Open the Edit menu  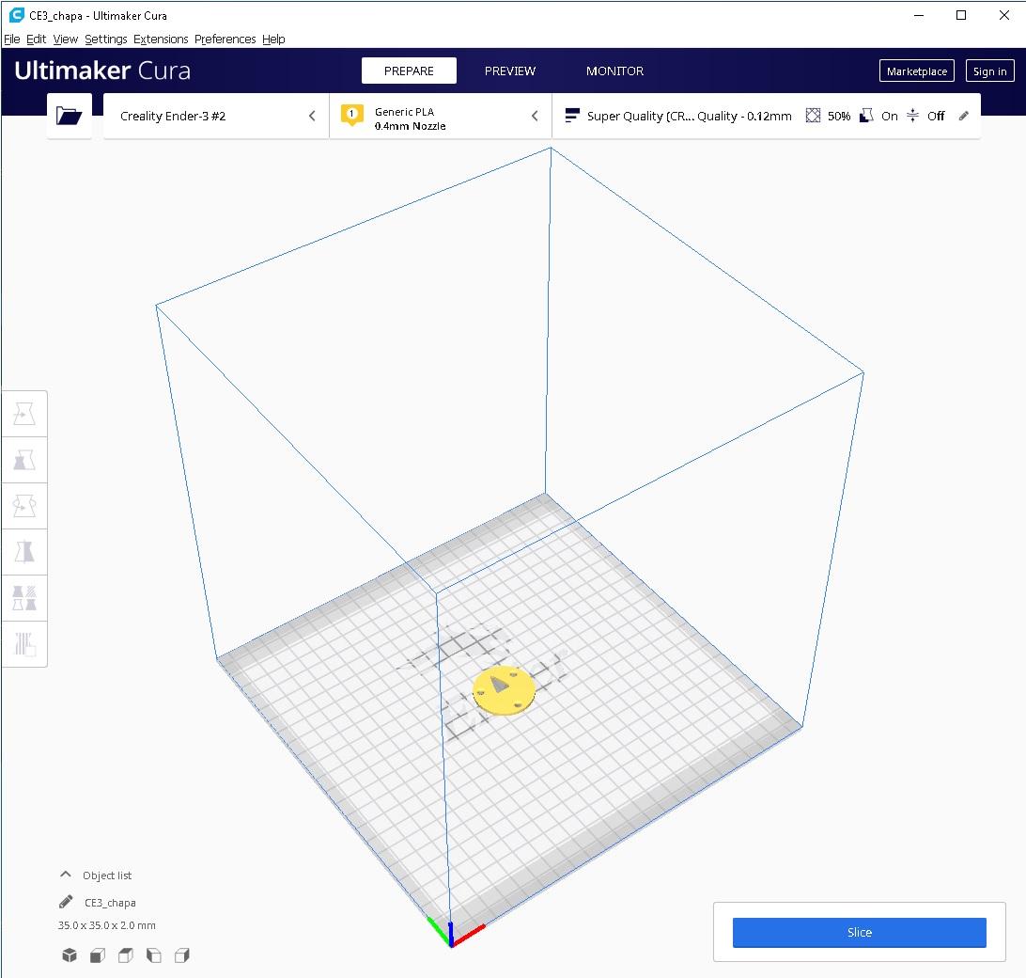click(36, 39)
